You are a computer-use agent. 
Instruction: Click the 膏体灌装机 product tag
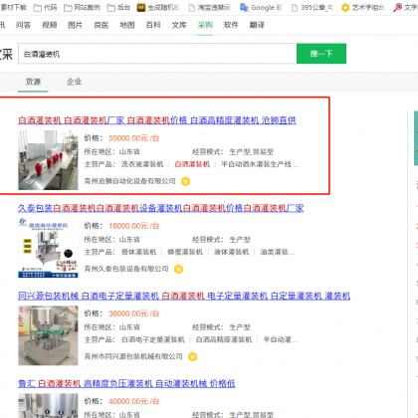click(x=138, y=252)
